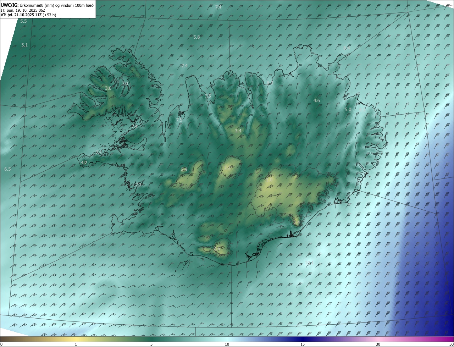The width and height of the screenshot is (454, 347).
Task: Click the 5.8 value label on the map
Action: pyautogui.click(x=196, y=37)
